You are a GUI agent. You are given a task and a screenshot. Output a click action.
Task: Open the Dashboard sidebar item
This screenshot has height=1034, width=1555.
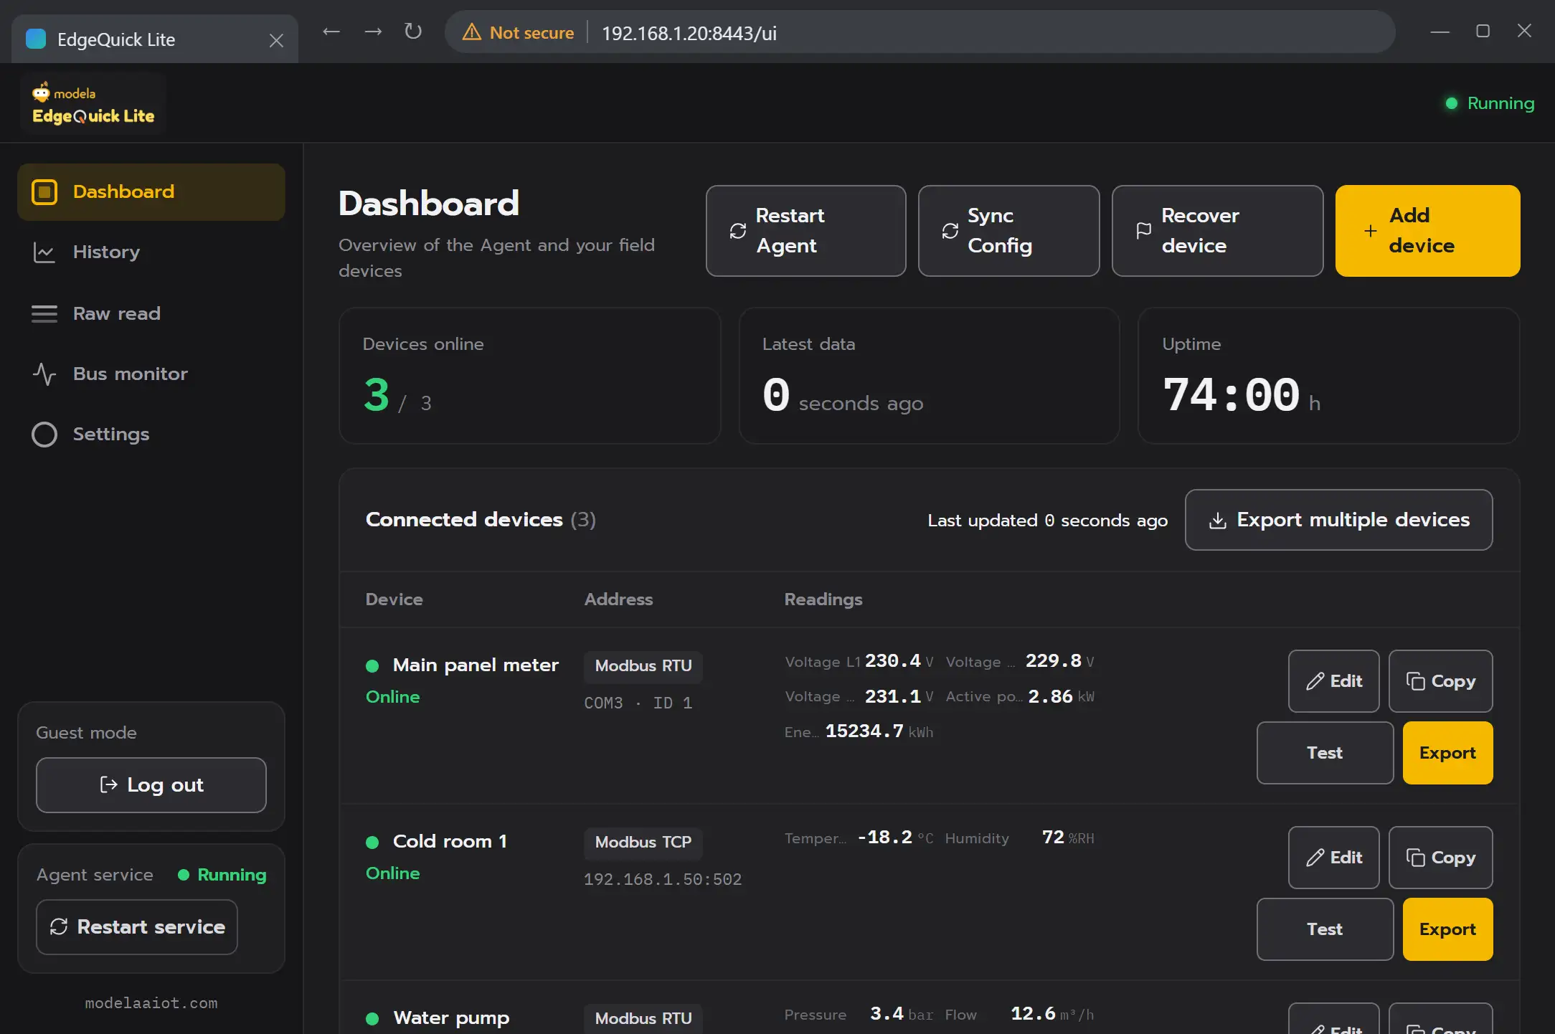tap(151, 192)
